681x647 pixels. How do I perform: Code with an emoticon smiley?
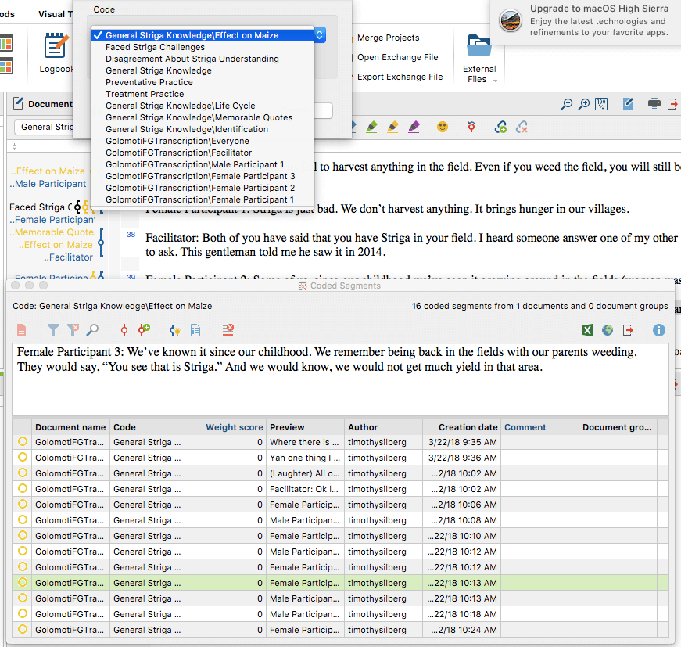pyautogui.click(x=442, y=127)
